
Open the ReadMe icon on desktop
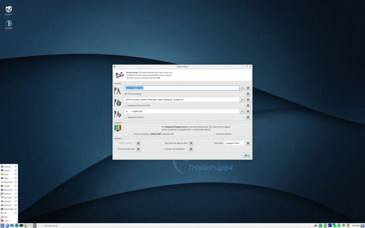pos(8,24)
